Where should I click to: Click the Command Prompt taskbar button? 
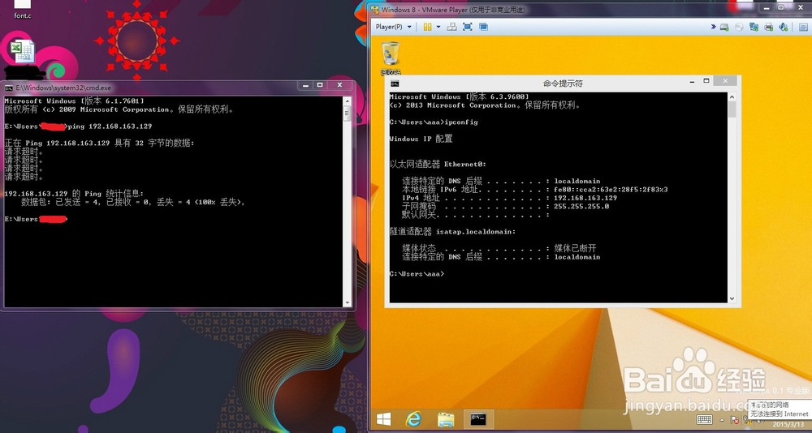[x=478, y=418]
